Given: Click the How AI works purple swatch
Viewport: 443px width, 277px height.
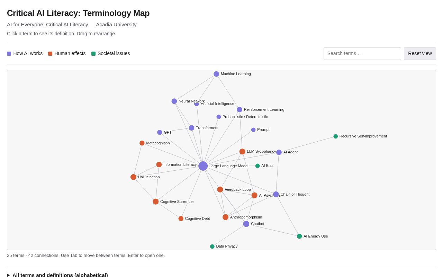Looking at the screenshot, I should 9,54.
